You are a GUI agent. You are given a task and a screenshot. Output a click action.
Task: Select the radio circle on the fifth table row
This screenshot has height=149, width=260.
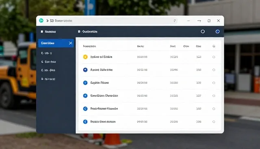[214, 109]
